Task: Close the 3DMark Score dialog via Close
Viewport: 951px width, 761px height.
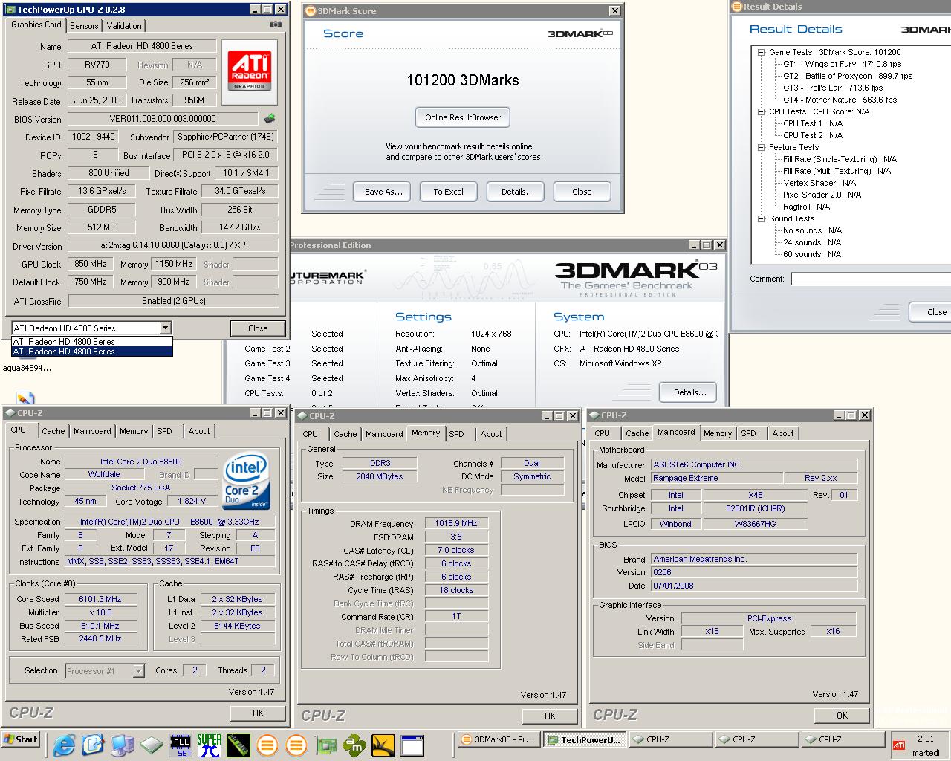Action: point(582,192)
